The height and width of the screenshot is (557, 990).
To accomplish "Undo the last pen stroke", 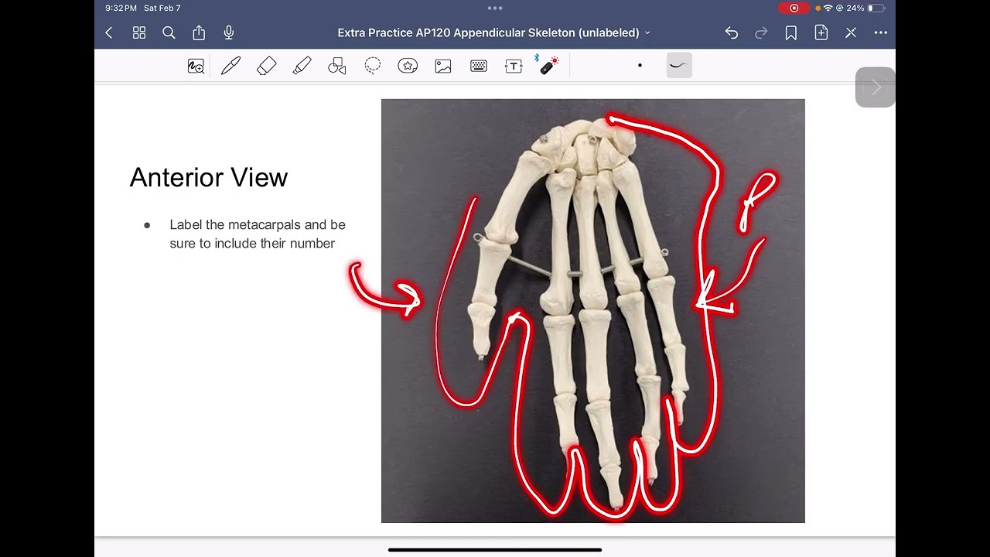I will [732, 32].
